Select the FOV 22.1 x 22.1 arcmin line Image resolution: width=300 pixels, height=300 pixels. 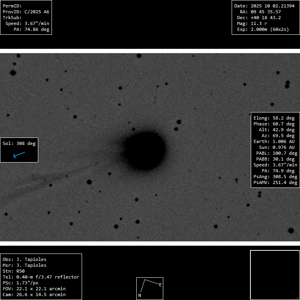34,289
